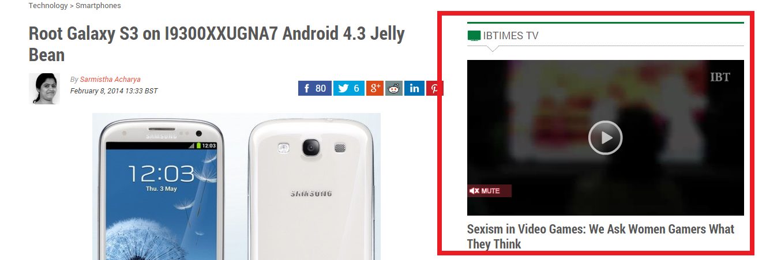Share via the Google+ icon
The height and width of the screenshot is (260, 766).
click(x=375, y=88)
